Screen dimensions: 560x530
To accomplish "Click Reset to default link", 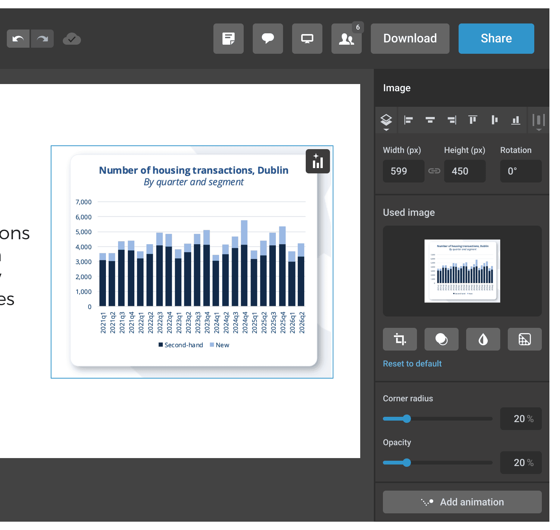I will pos(412,364).
